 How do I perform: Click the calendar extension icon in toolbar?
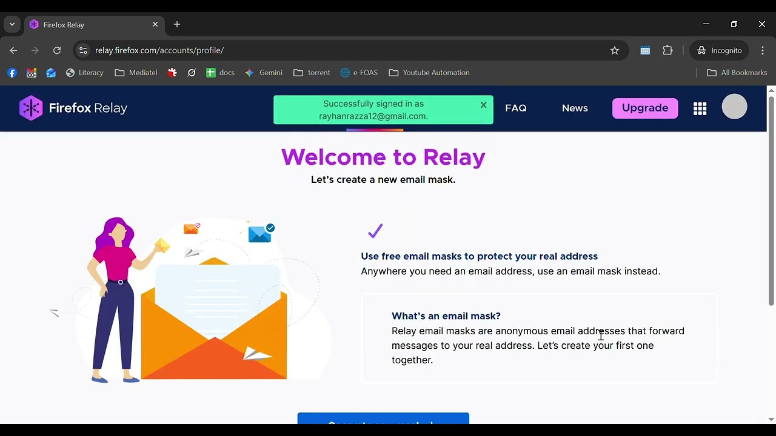645,50
